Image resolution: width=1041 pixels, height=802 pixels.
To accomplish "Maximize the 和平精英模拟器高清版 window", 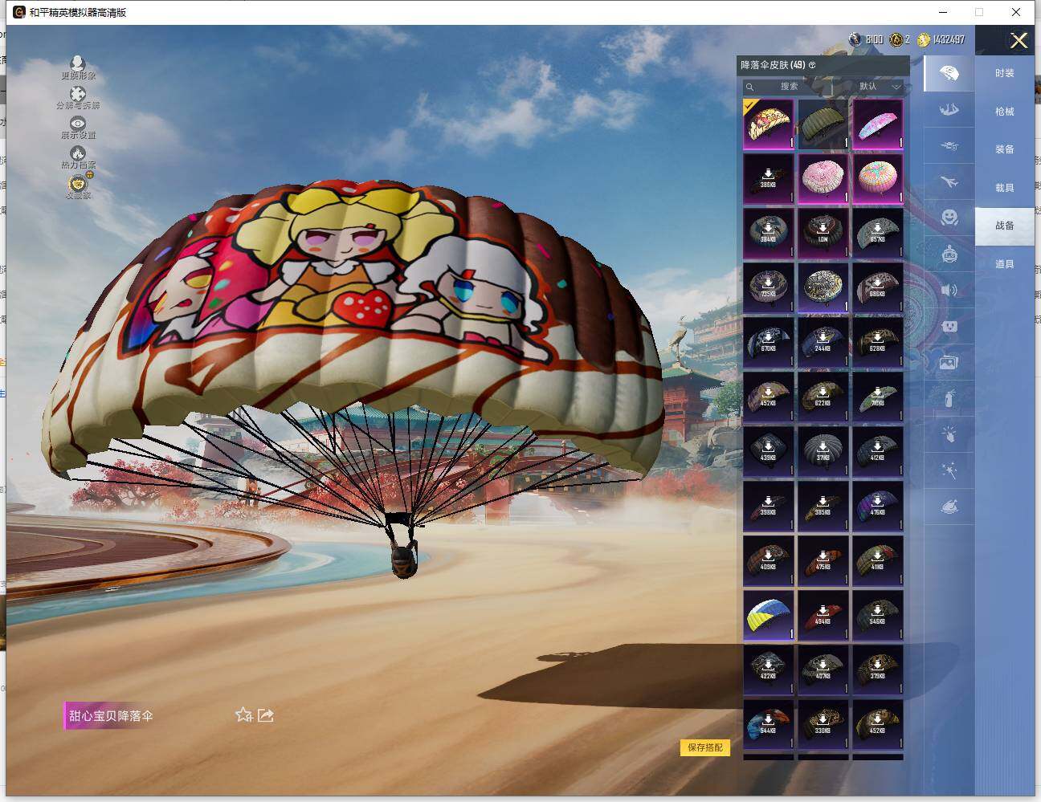I will [979, 12].
